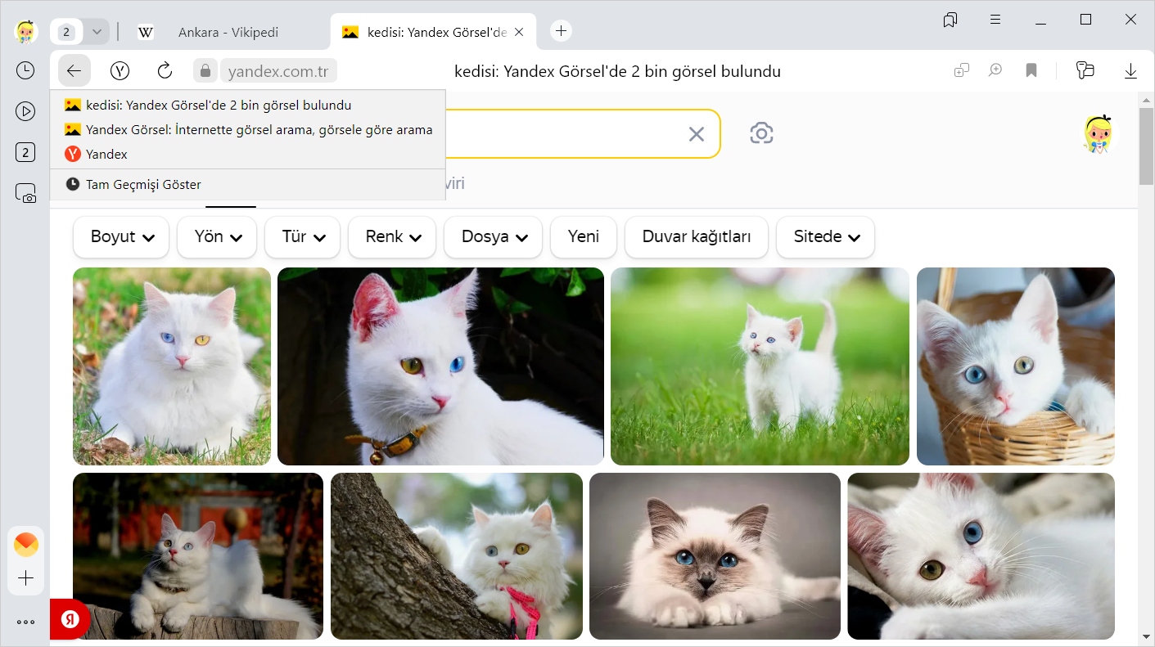Screen dimensions: 1155x647
Task: Open new tab with plus button
Action: tap(561, 31)
